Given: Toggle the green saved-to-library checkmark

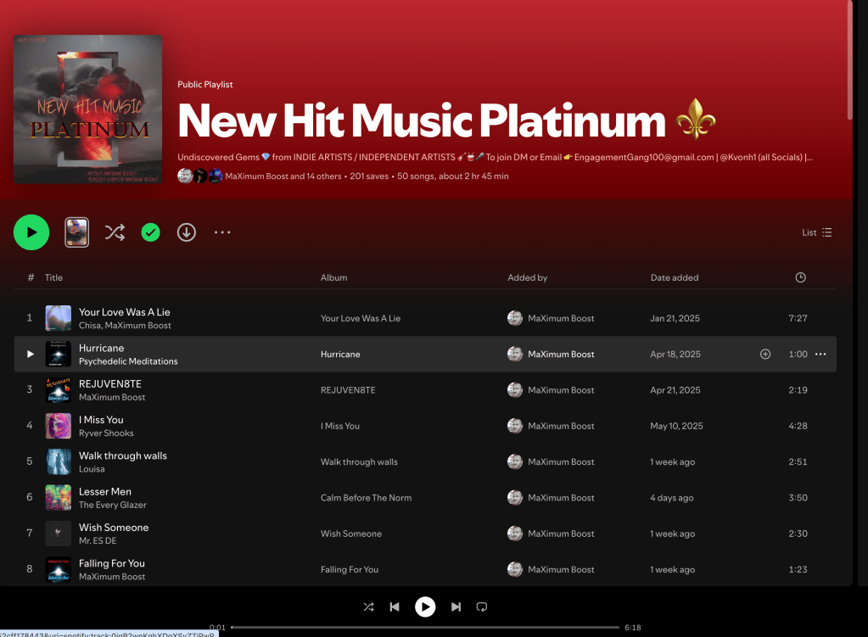Looking at the screenshot, I should click(x=150, y=232).
